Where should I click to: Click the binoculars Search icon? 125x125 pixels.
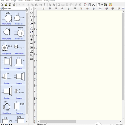click(x=94, y=5)
